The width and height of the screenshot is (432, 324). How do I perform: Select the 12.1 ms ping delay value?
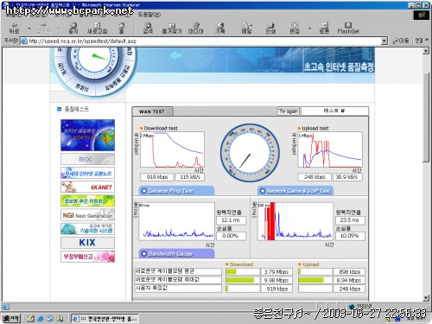(x=231, y=220)
